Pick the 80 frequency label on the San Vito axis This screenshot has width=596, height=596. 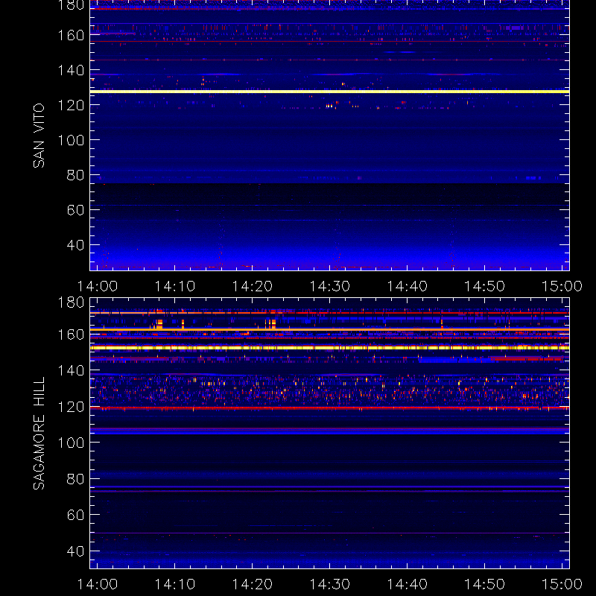tap(75, 175)
